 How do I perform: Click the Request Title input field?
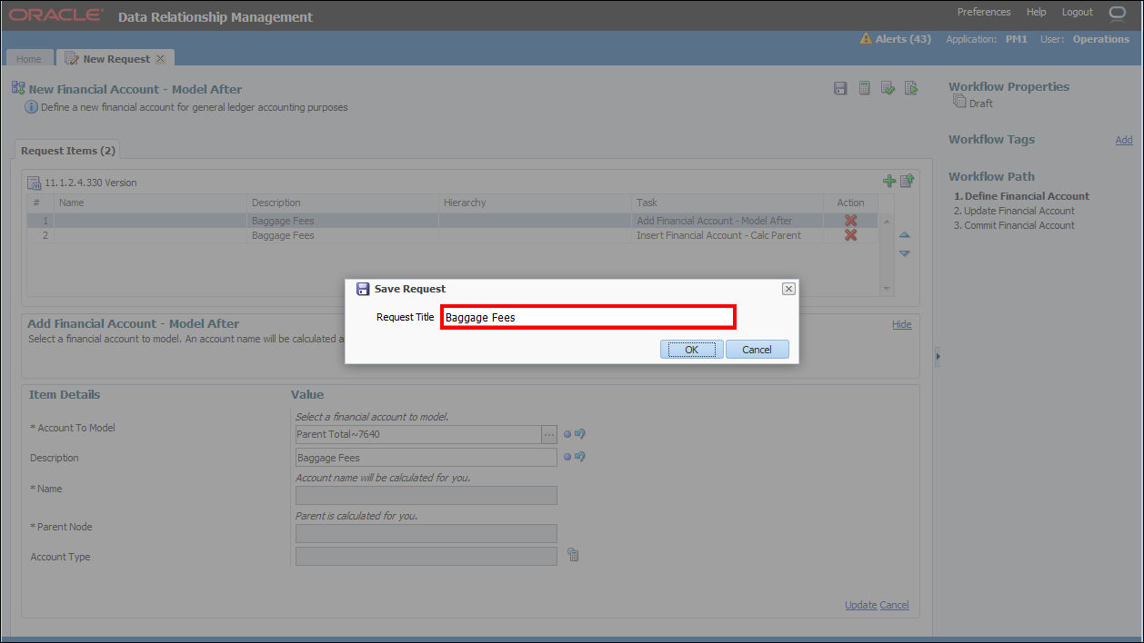(x=587, y=318)
